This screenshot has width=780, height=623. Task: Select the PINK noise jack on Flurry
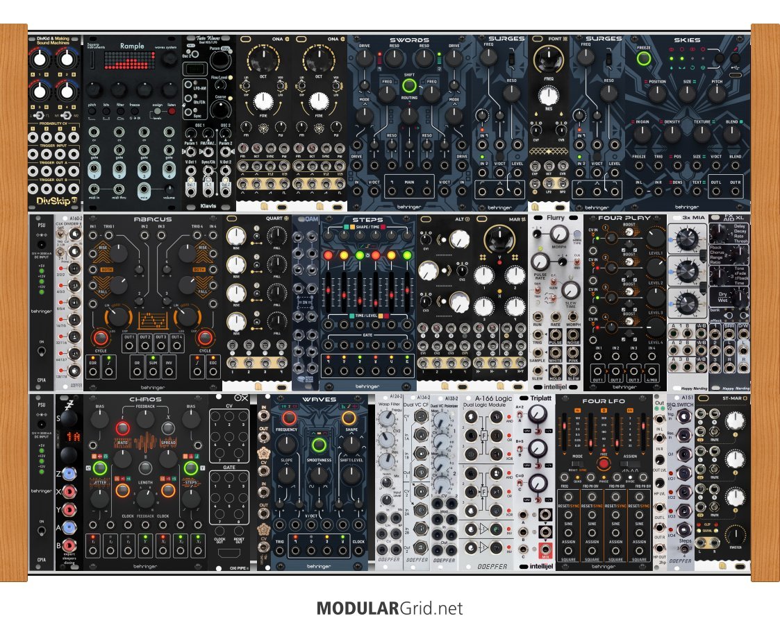click(573, 352)
